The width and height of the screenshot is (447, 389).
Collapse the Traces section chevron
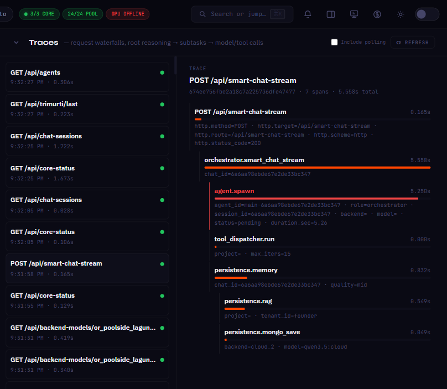[16, 43]
